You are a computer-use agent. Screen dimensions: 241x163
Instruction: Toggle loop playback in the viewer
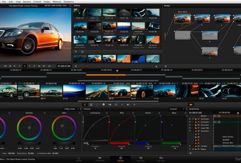pyautogui.click(x=49, y=66)
